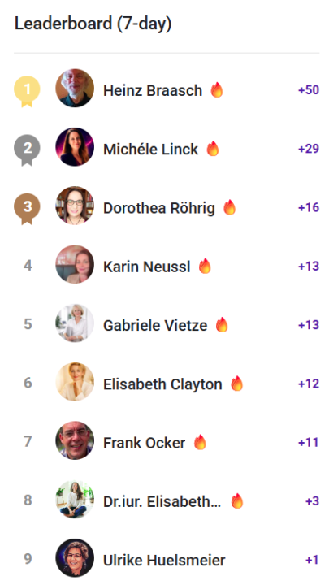The height and width of the screenshot is (585, 325).
Task: Click the silver second-place medal icon
Action: click(27, 150)
